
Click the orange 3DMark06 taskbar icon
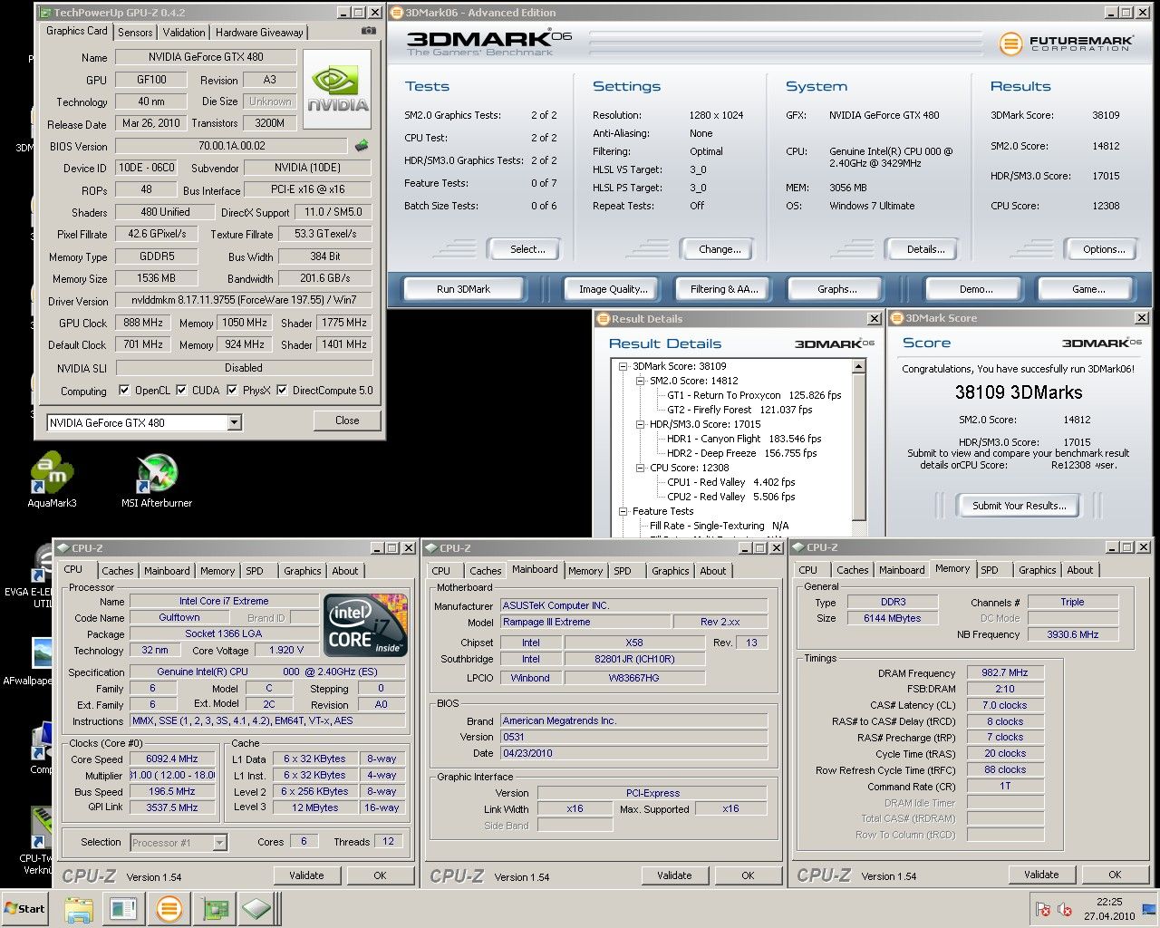pos(169,908)
